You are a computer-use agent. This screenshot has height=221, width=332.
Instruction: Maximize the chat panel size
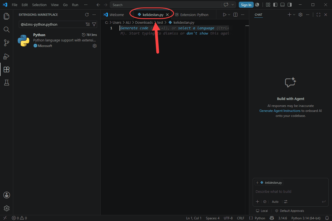click(318, 15)
